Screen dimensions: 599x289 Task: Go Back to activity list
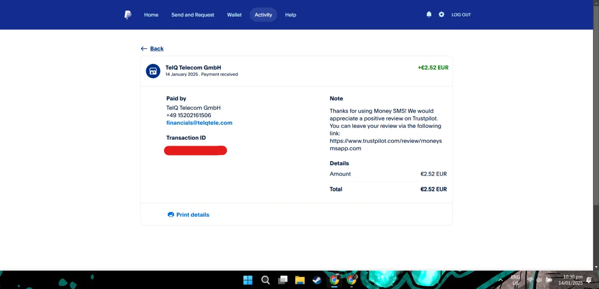pos(152,49)
